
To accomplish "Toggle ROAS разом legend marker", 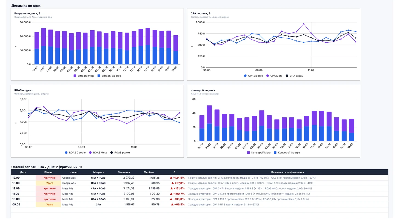I will click(x=112, y=153).
